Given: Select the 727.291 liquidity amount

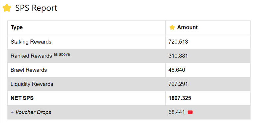Looking at the screenshot, I should click(x=178, y=84).
